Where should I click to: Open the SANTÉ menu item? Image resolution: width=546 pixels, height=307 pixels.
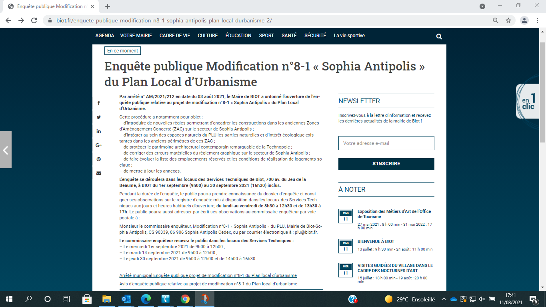(289, 36)
